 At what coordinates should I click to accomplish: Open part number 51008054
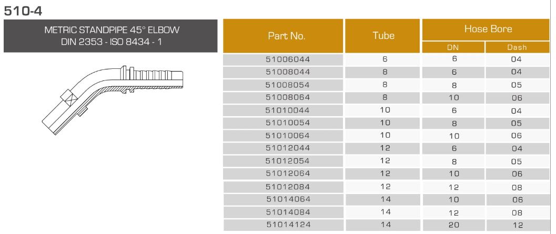coord(288,85)
